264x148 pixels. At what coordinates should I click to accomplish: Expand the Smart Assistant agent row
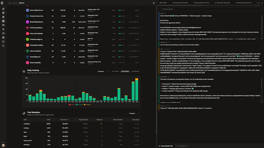coord(24,51)
